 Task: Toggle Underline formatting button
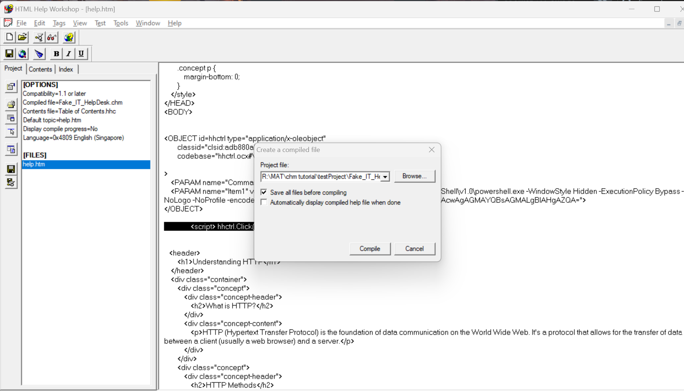coord(81,54)
